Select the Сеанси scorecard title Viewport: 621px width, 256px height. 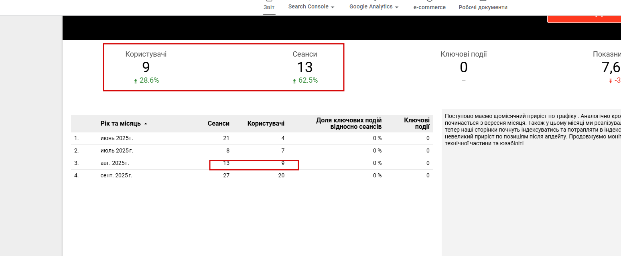(305, 54)
